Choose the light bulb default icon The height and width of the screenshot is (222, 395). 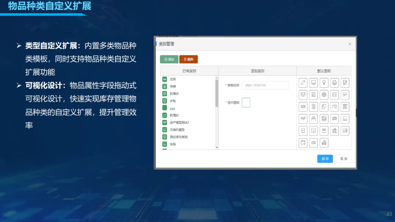coord(324,83)
